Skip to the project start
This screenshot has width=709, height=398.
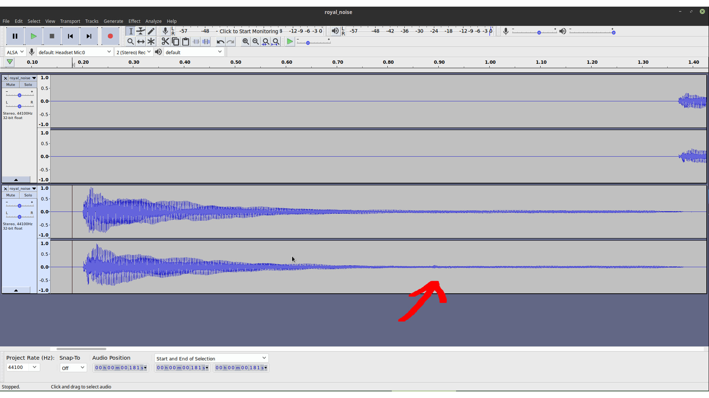tap(70, 36)
